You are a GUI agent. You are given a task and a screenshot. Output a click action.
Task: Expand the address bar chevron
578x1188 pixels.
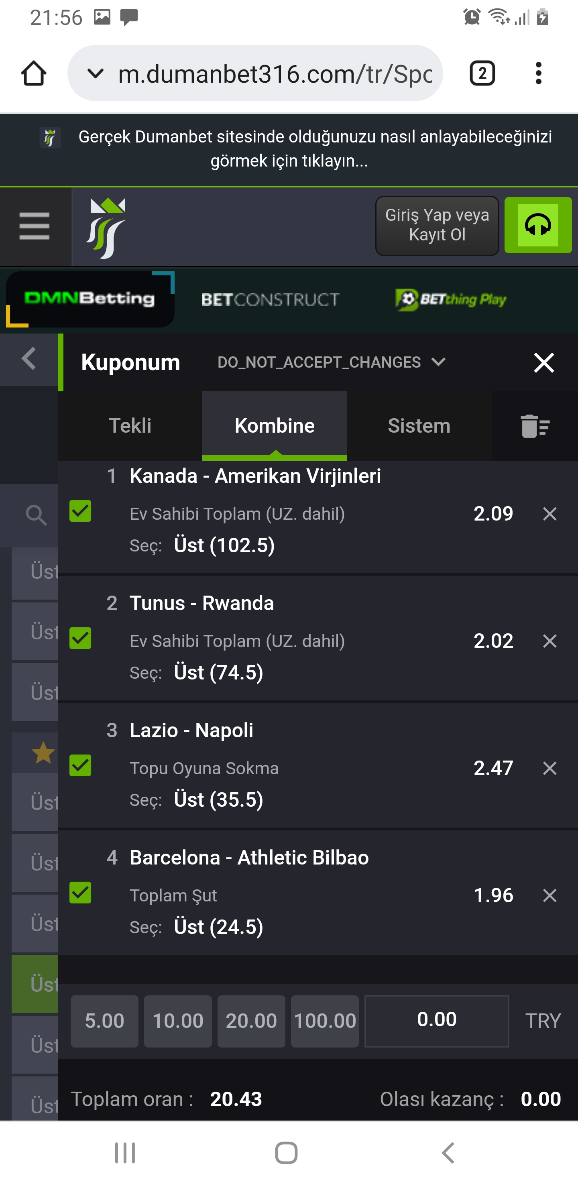coord(96,73)
